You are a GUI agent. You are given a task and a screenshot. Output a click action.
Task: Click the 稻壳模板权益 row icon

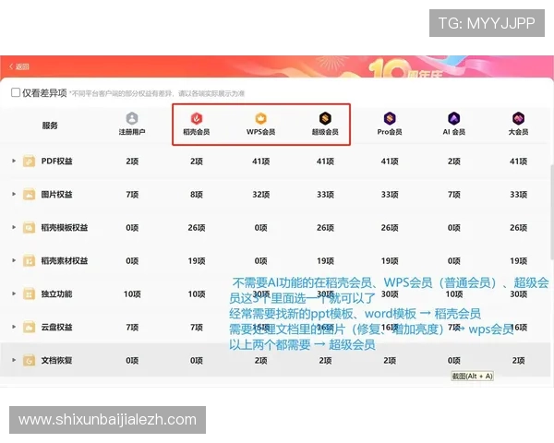pyautogui.click(x=29, y=228)
